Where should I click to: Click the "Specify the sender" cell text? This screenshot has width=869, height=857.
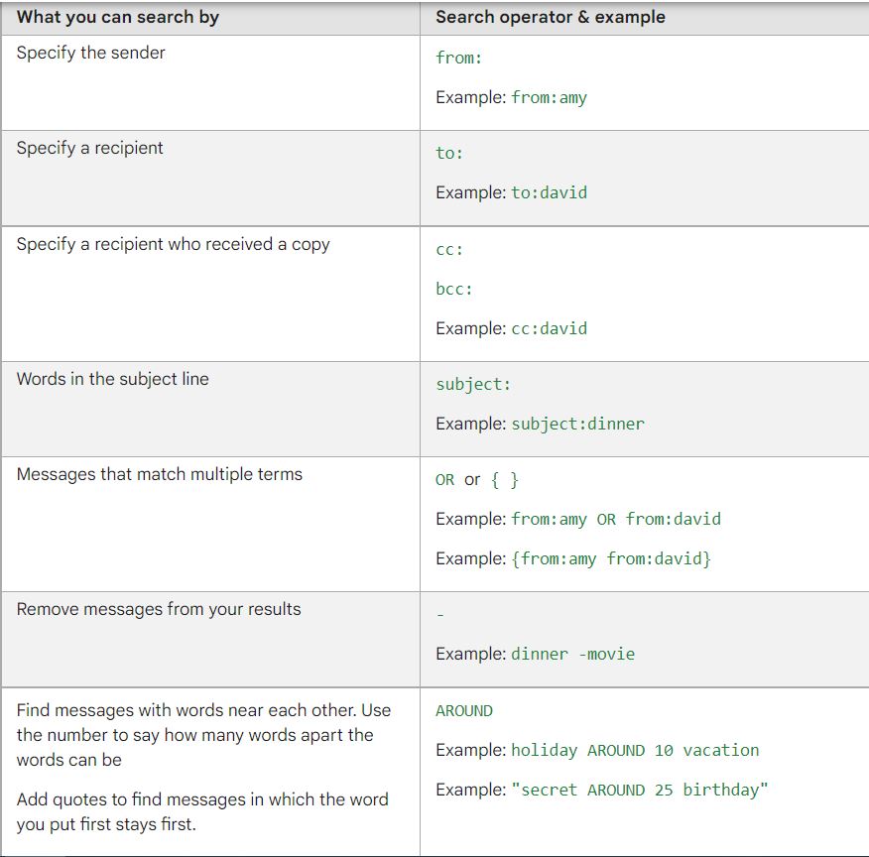[x=90, y=53]
